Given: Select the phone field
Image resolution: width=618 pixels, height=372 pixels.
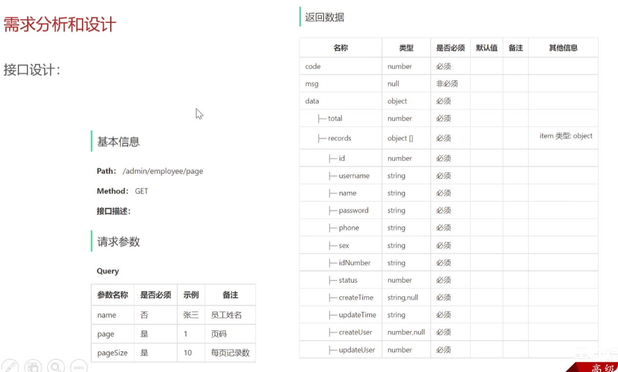Looking at the screenshot, I should (x=349, y=228).
